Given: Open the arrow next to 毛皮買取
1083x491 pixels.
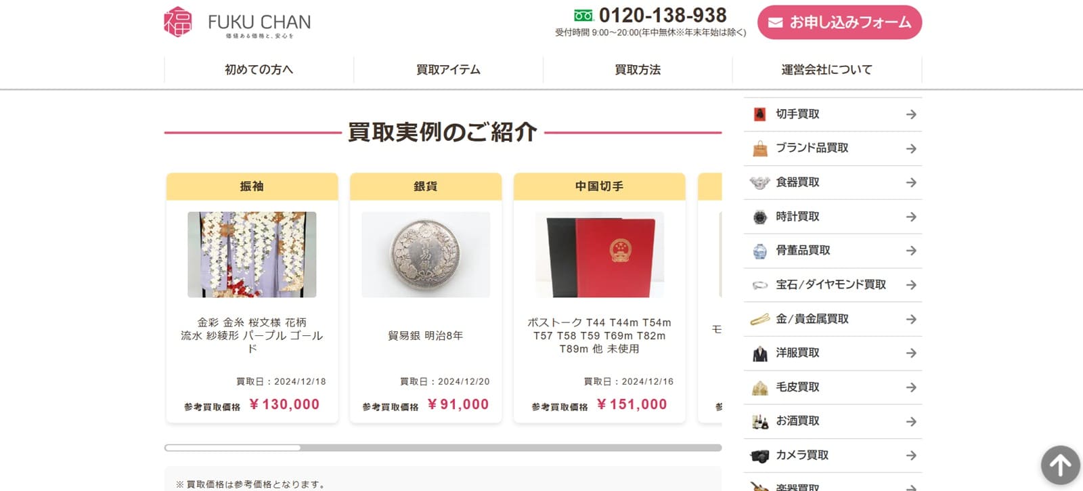Looking at the screenshot, I should [911, 387].
